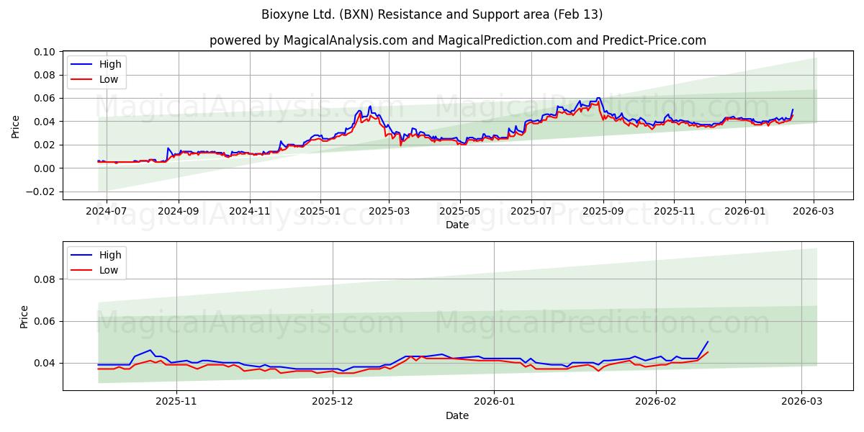This screenshot has height=432, width=864.
Task: Click the '2025-05' date tick label
Action: [460, 212]
